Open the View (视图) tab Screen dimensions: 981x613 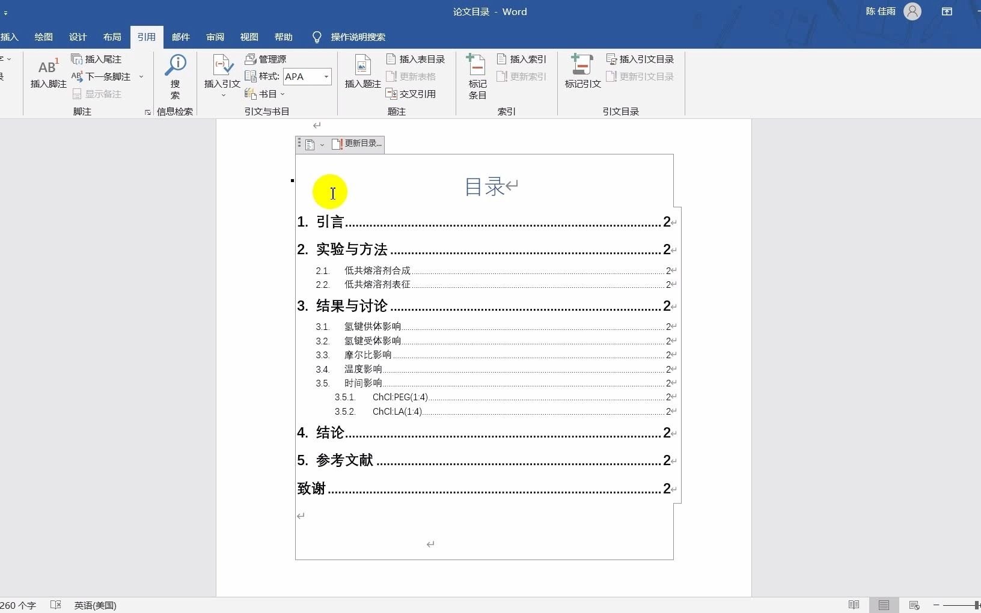249,37
